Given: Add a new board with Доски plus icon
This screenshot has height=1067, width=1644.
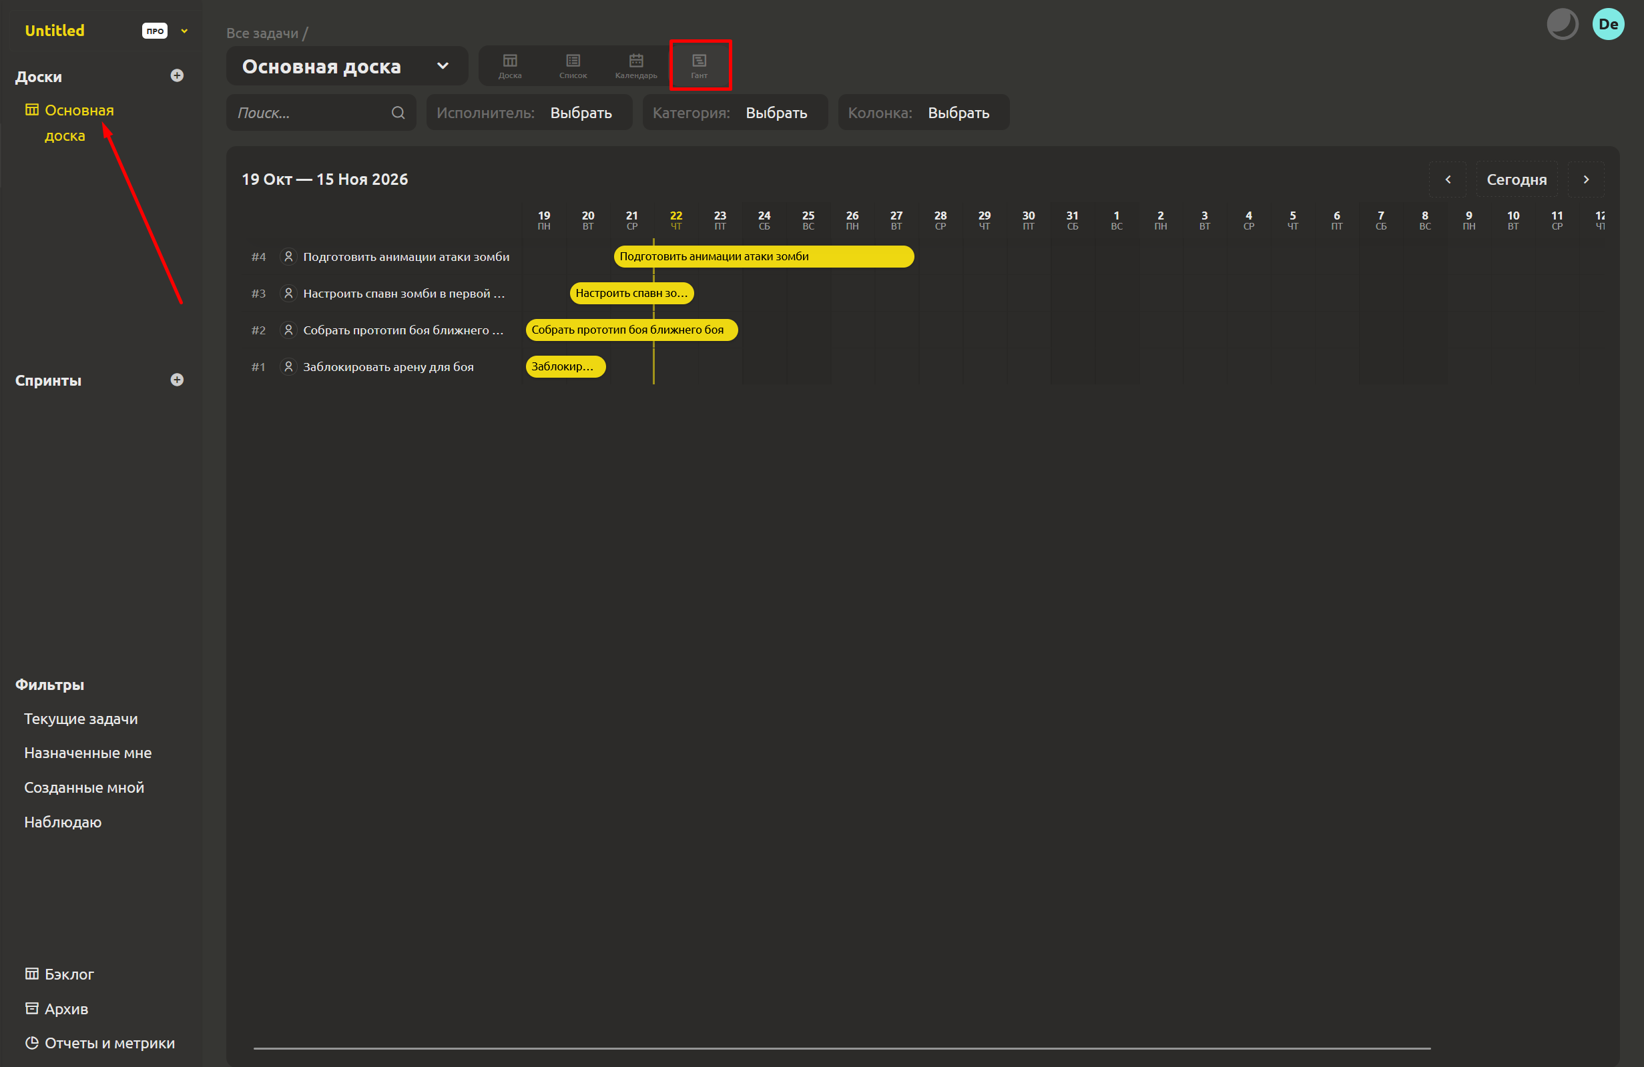Looking at the screenshot, I should coord(177,76).
